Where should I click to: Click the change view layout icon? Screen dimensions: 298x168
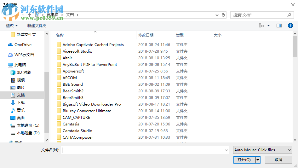click(x=262, y=26)
